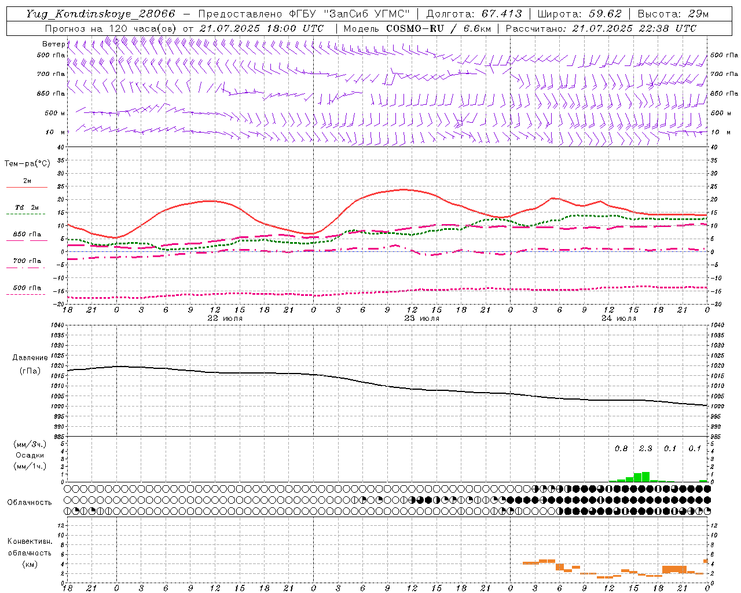The width and height of the screenshot is (741, 593).
Task: Click the Облачность cloud cover label
Action: (x=30, y=503)
